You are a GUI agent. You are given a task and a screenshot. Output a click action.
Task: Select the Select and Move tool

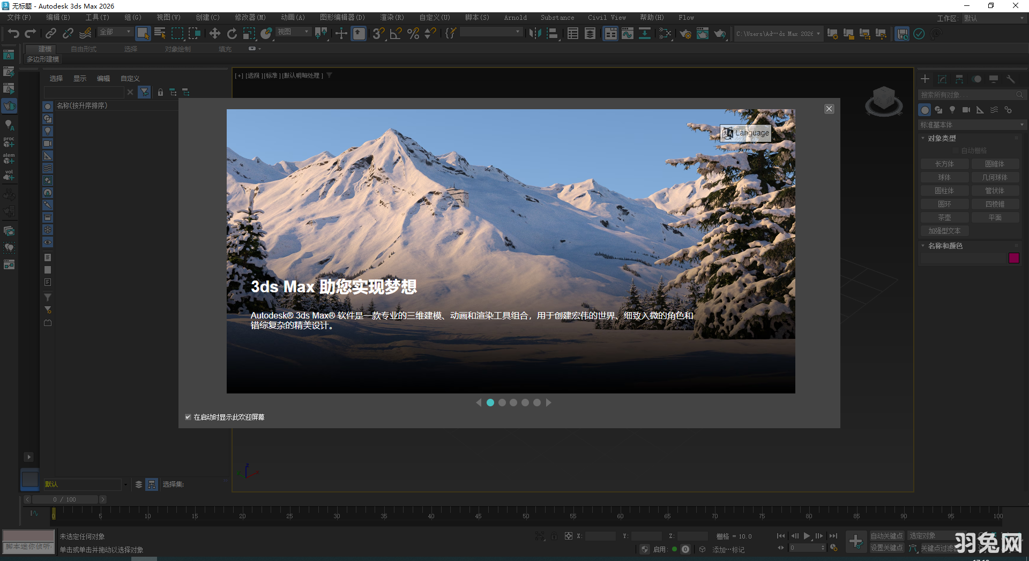[214, 33]
